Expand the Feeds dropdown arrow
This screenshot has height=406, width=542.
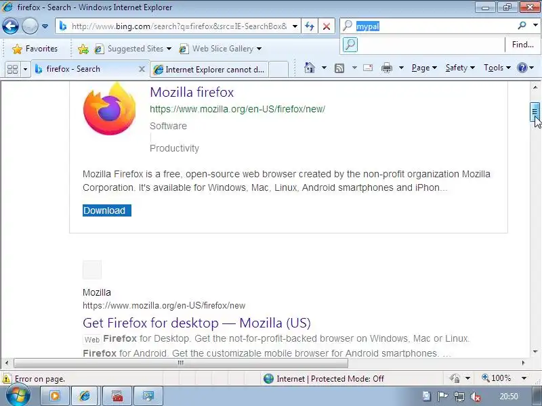pyautogui.click(x=354, y=68)
